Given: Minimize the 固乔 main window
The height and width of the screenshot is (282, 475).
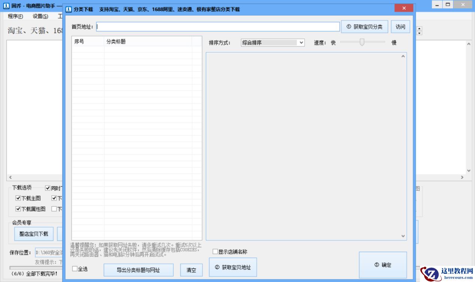Looking at the screenshot, I should click(437, 4).
